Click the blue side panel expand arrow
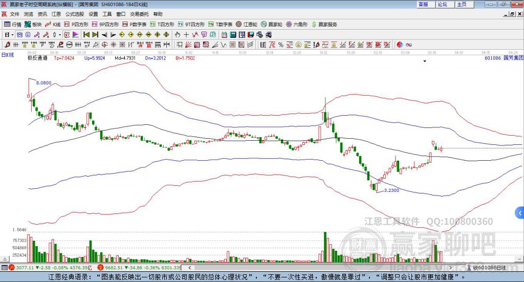This screenshot has width=524, height=282. pos(520,213)
